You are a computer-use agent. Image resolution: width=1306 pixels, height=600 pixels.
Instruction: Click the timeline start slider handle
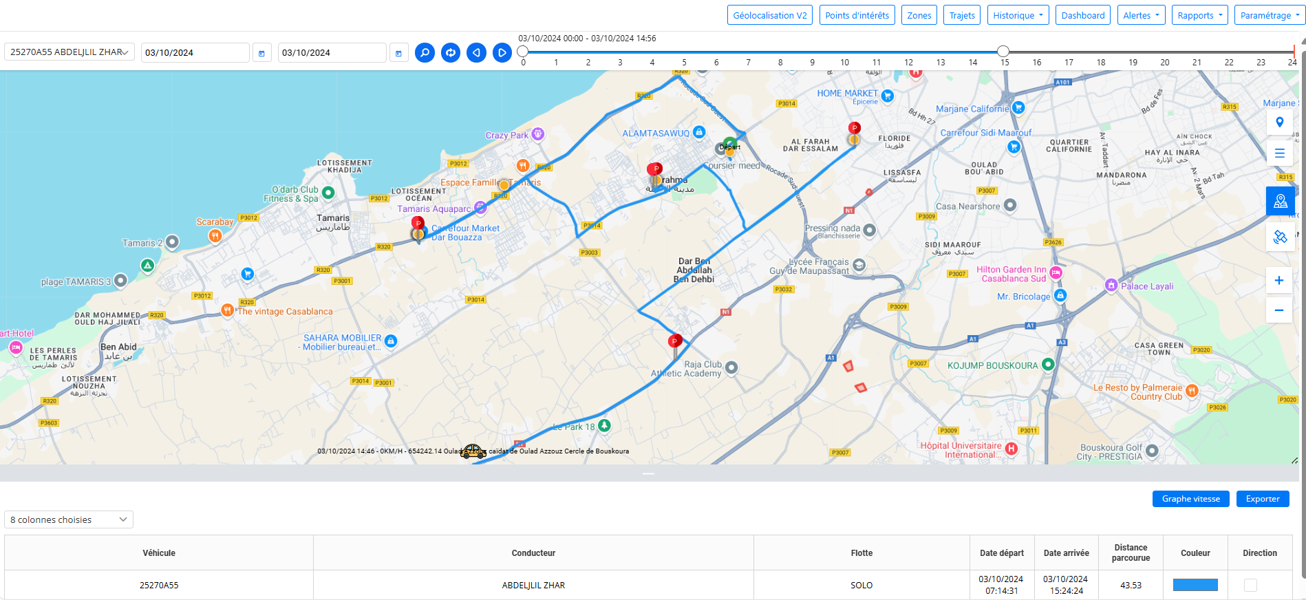click(523, 51)
